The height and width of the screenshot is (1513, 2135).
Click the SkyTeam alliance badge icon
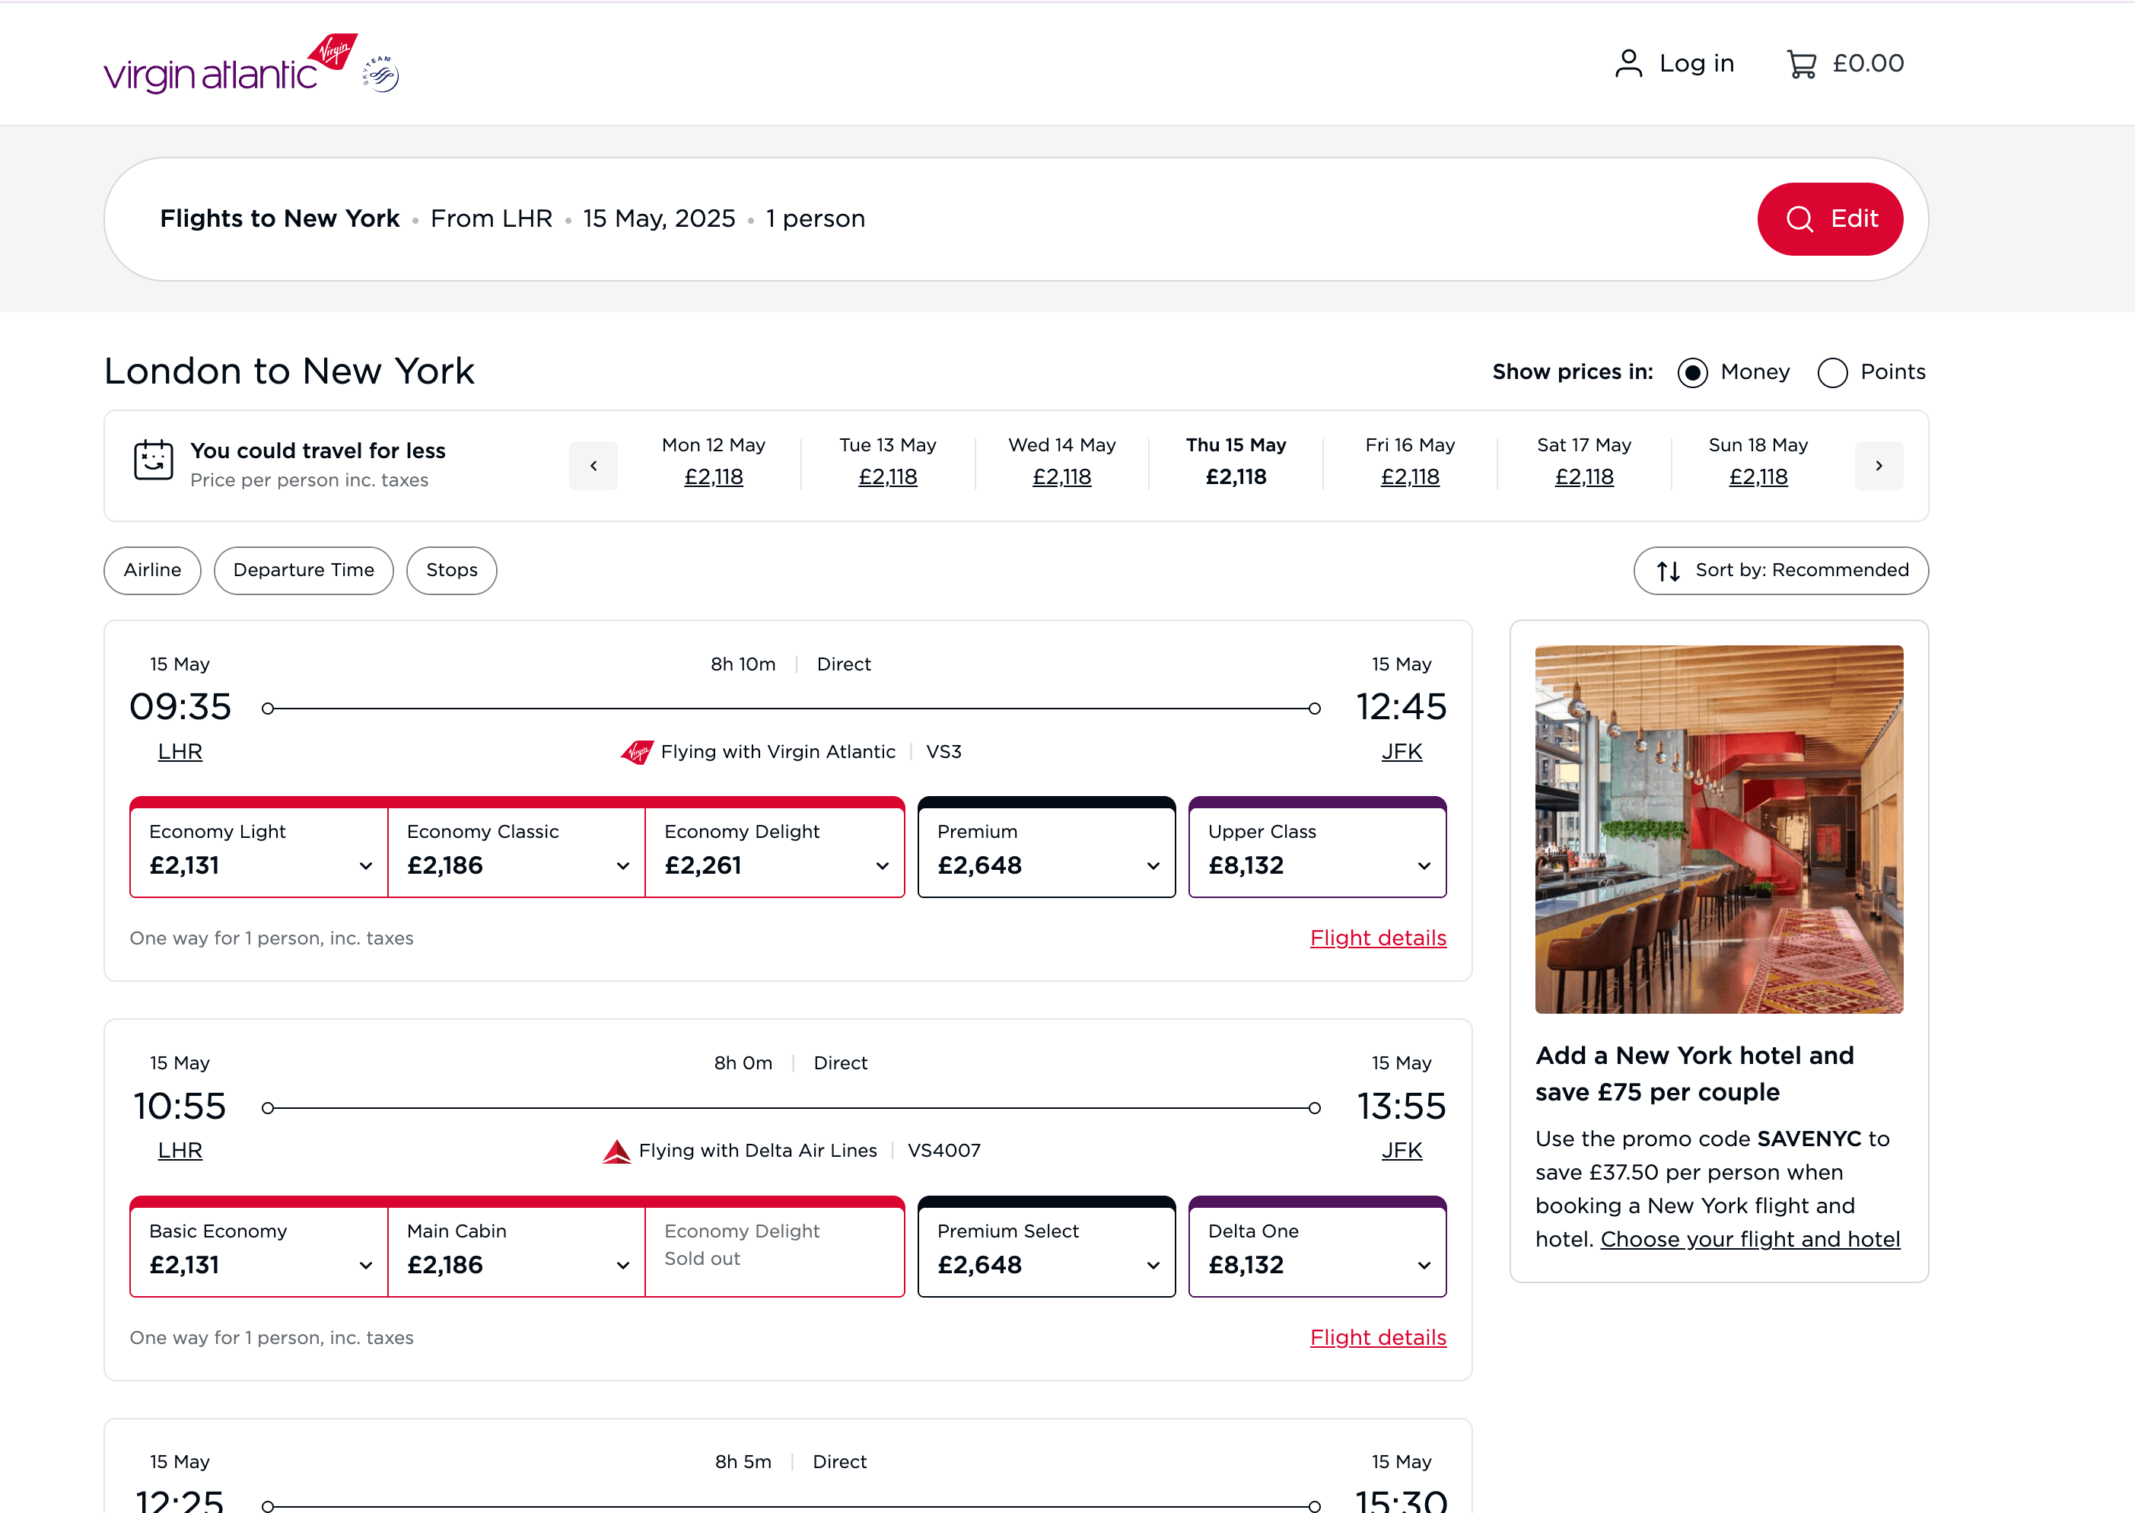click(381, 74)
